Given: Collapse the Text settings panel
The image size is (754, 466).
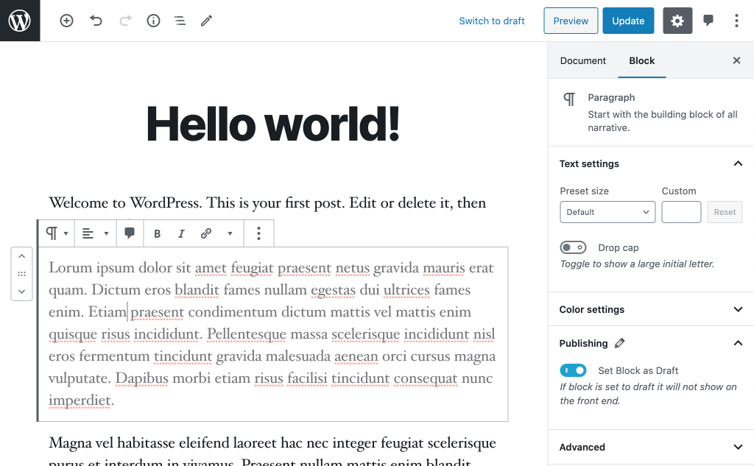Looking at the screenshot, I should coord(651,163).
